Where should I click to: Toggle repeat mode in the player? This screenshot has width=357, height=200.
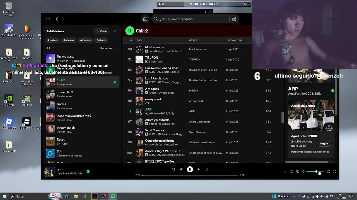(x=206, y=169)
